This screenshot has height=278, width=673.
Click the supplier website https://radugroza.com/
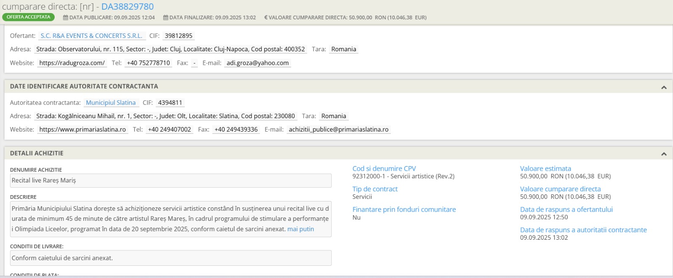click(72, 63)
